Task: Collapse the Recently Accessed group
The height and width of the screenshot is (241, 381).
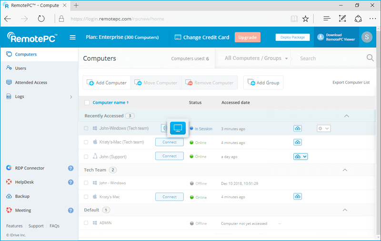Action: [347, 116]
